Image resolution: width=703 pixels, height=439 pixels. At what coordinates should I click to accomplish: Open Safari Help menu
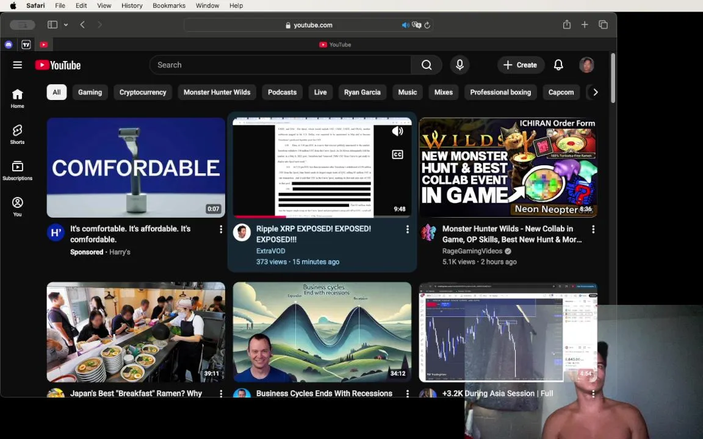click(236, 5)
